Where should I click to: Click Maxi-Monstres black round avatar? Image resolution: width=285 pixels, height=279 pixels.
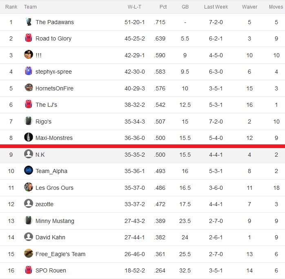point(29,137)
